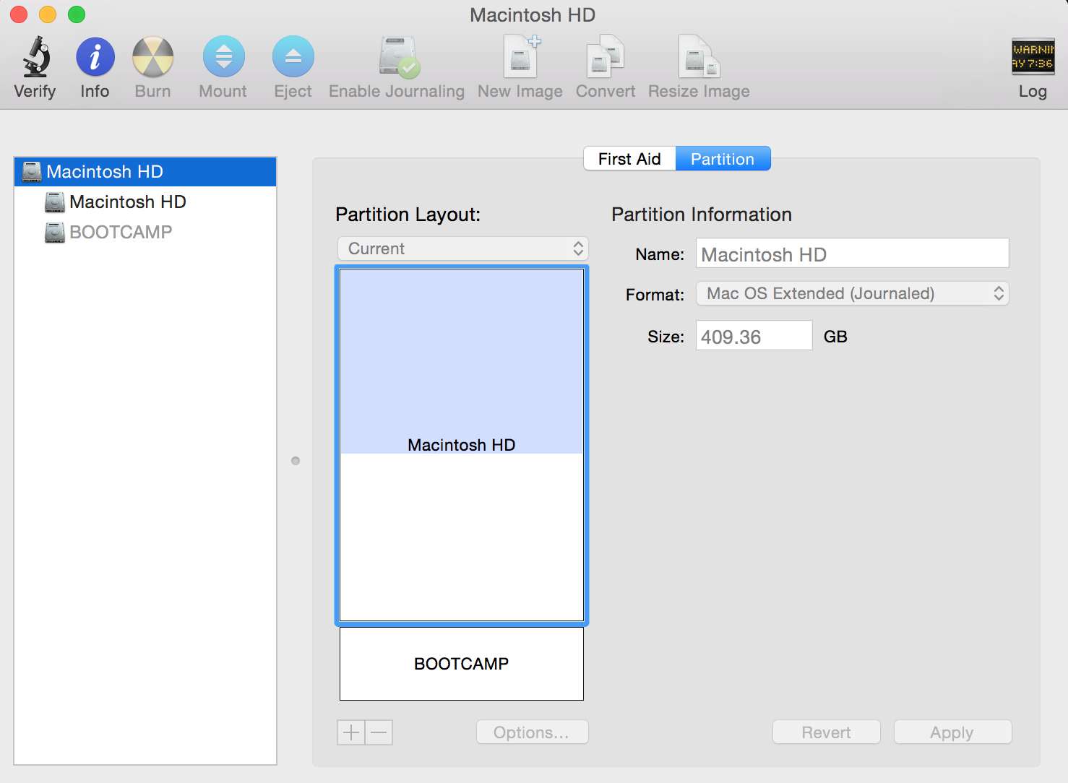Click the Size input field
The image size is (1068, 783).
(754, 336)
